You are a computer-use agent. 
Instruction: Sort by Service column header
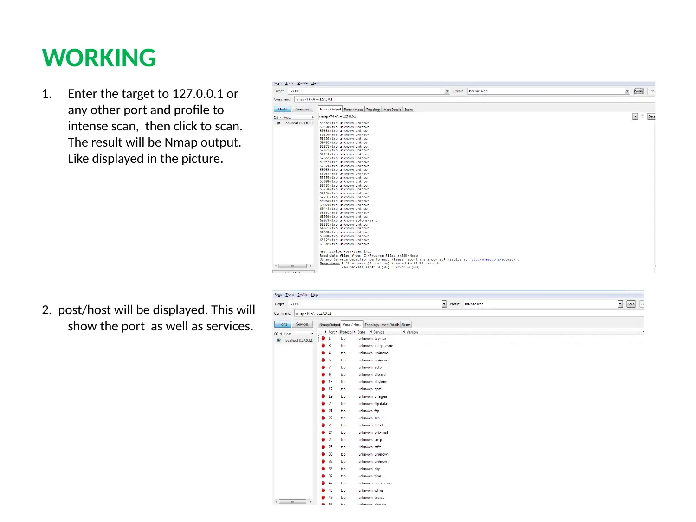(379, 332)
